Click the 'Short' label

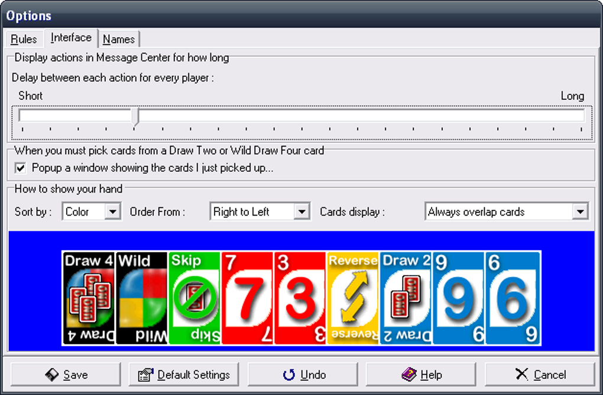click(30, 96)
